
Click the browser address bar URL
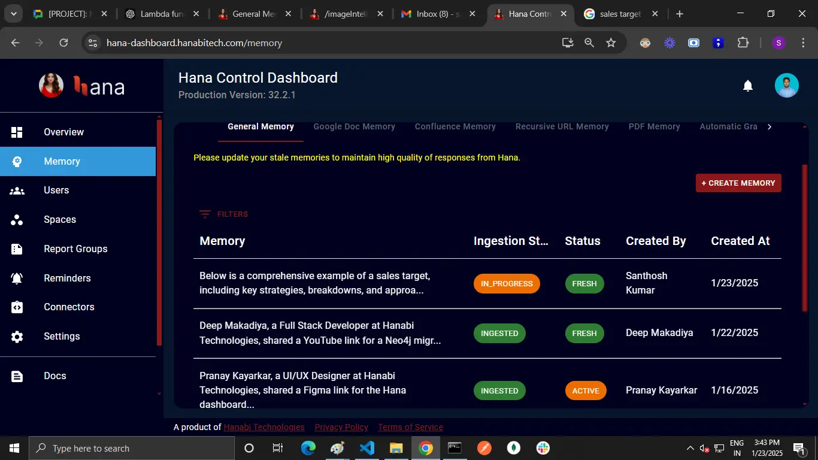(194, 43)
